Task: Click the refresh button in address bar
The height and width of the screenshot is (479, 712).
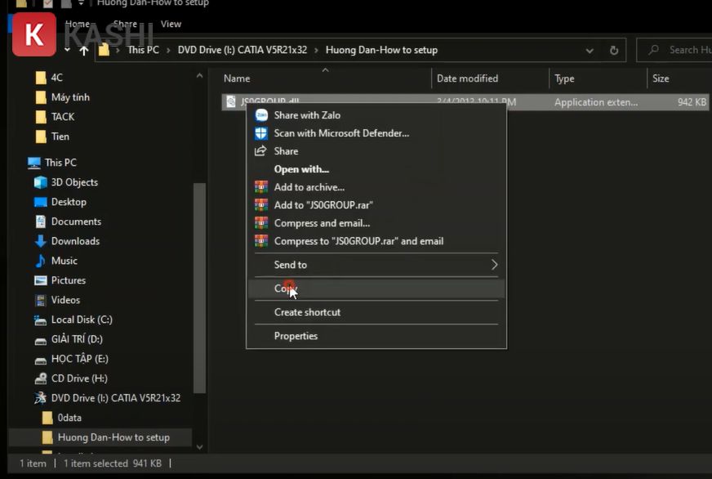Action: coord(614,50)
